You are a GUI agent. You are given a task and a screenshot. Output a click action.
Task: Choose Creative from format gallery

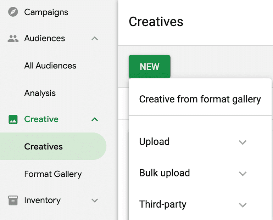click(x=200, y=99)
